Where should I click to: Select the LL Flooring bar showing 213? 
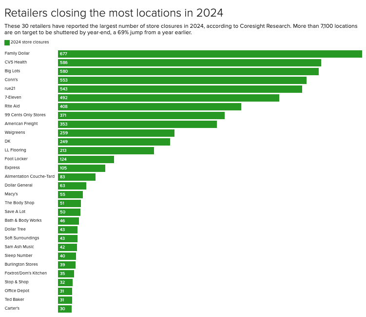[x=106, y=150]
